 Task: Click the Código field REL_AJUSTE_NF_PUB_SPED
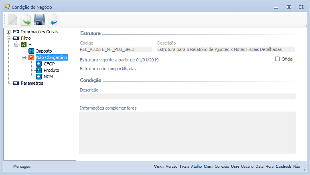[116, 49]
